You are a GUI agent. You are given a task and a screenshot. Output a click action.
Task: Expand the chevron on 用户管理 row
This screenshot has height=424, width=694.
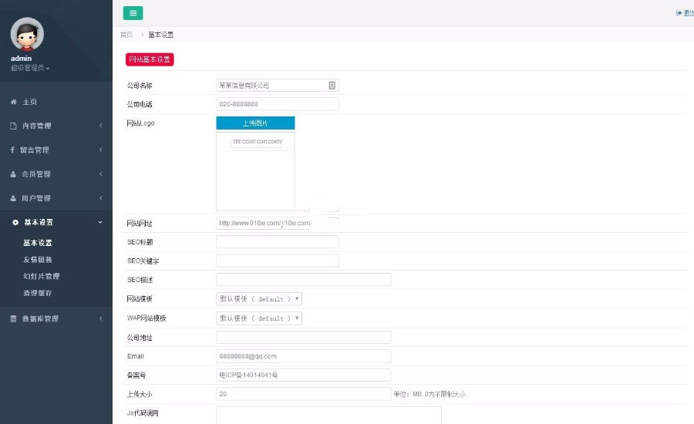(x=101, y=198)
